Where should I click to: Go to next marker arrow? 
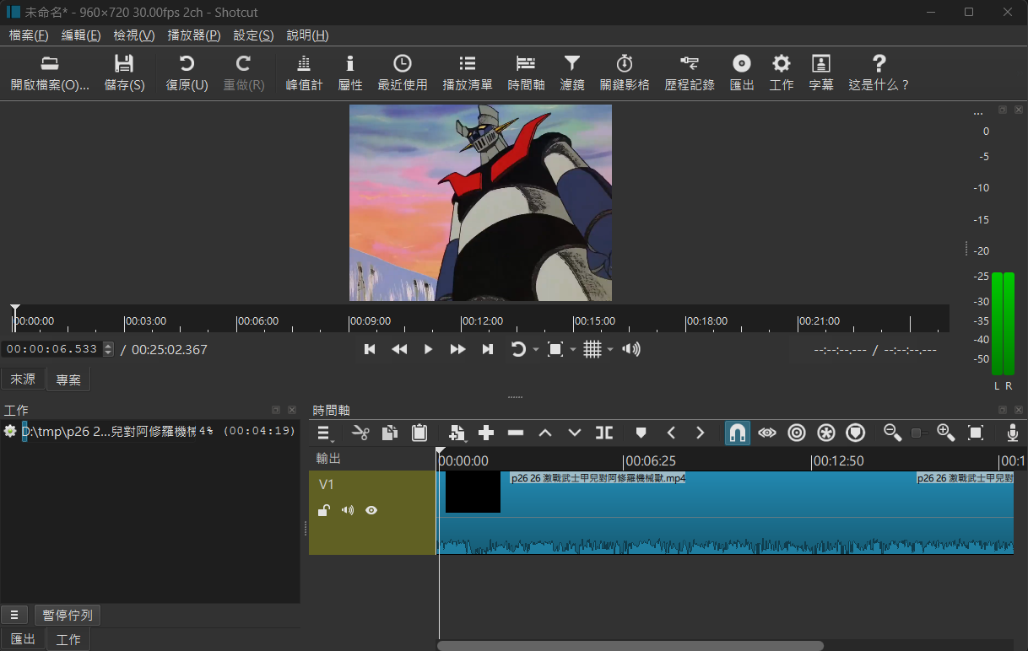(700, 433)
